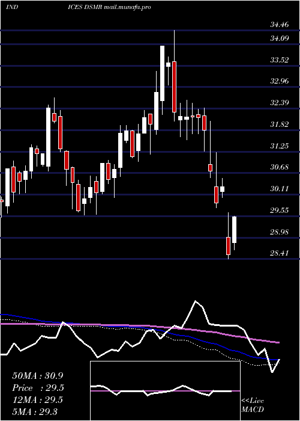
Task: Click the 5MA : 29.3 readout
Action: pos(35,411)
